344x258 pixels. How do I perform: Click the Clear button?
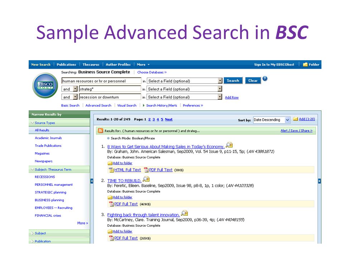pyautogui.click(x=253, y=81)
